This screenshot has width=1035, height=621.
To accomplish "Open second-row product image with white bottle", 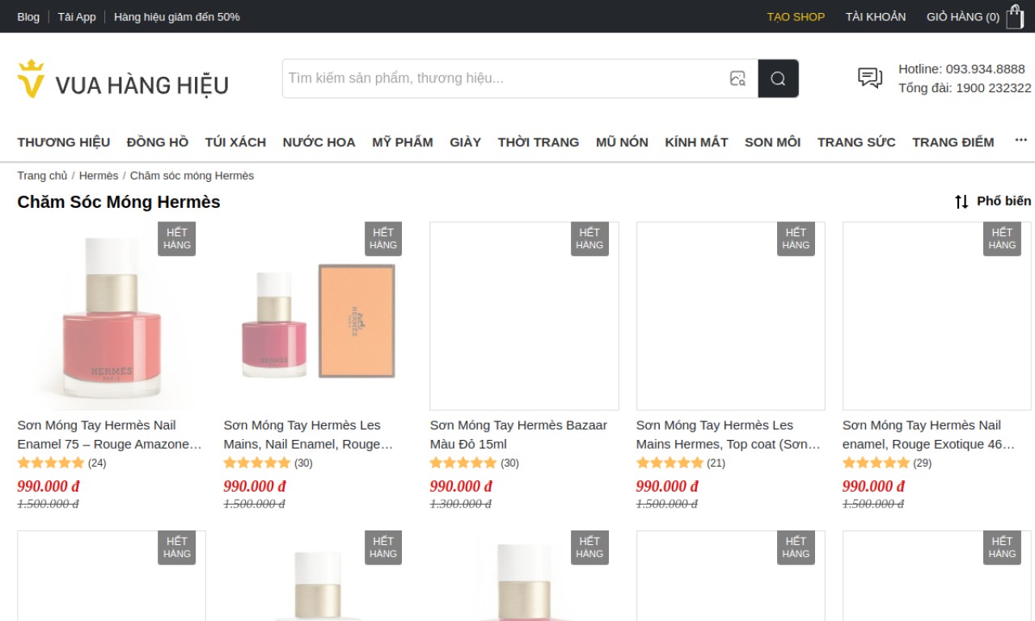I will (x=318, y=576).
